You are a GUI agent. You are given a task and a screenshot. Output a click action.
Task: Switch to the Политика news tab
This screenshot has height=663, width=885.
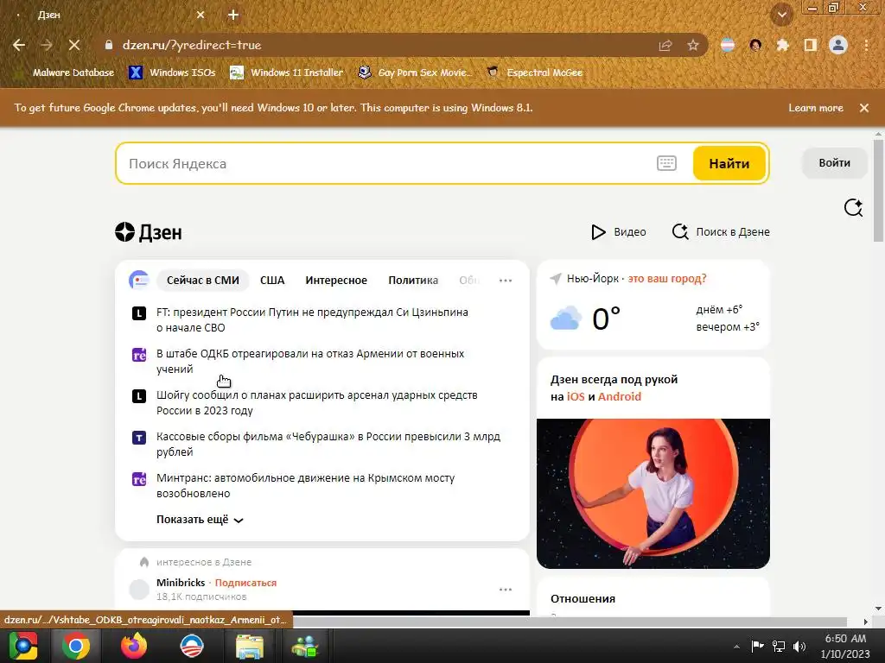pyautogui.click(x=413, y=281)
